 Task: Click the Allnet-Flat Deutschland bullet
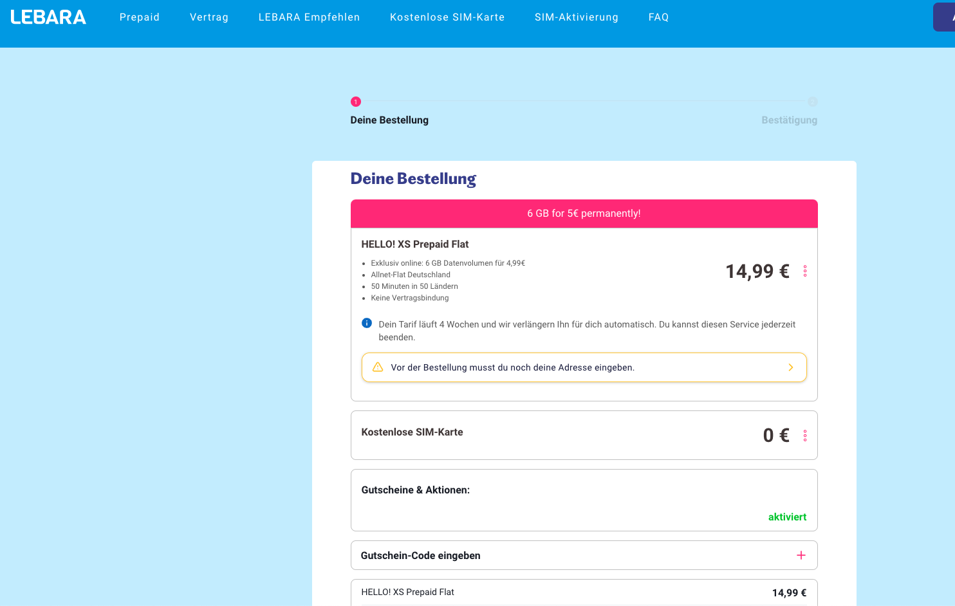(x=411, y=275)
